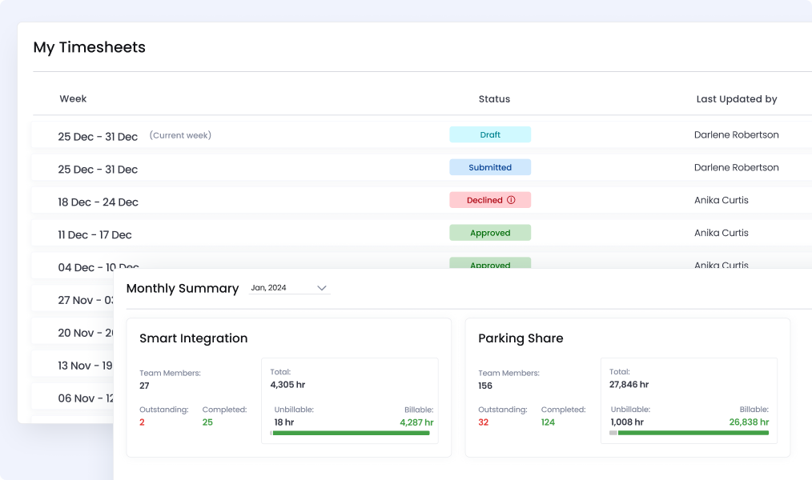Click the Smart Integration project title
Image resolution: width=812 pixels, height=480 pixels.
click(194, 338)
